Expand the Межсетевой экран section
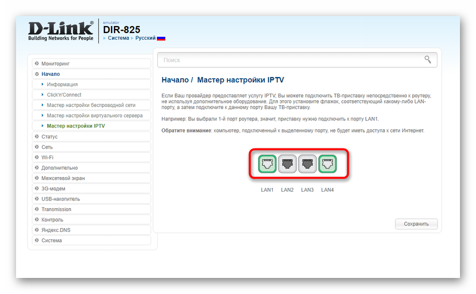Screen dimensions: 476x294 click(63, 178)
